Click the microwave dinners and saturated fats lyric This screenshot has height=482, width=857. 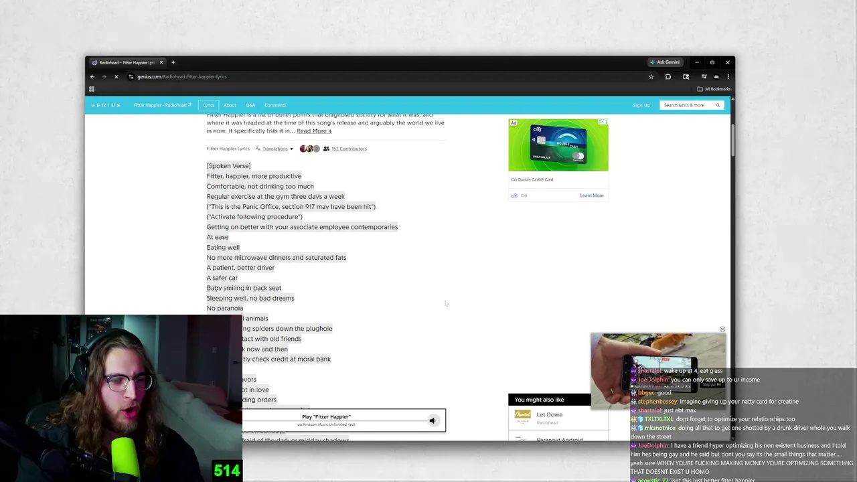[277, 257]
